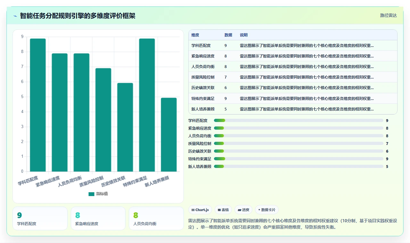Click the 说明 text in the 特殊约束满足 row
This screenshot has height=243, width=410.
(307, 98)
